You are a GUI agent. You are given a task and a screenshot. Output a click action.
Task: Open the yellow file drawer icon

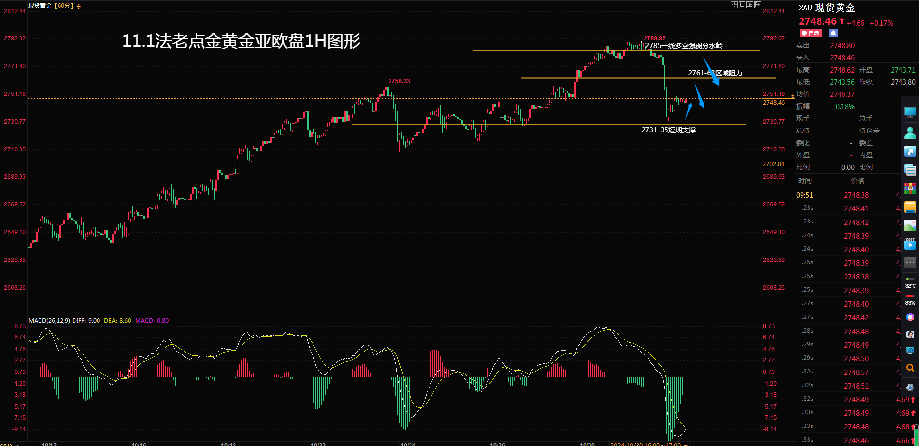click(x=910, y=207)
